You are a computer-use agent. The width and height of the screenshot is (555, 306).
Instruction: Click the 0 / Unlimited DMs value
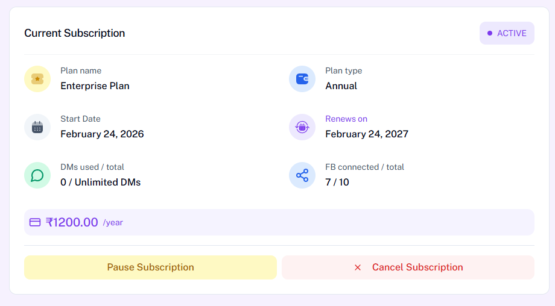[100, 182]
